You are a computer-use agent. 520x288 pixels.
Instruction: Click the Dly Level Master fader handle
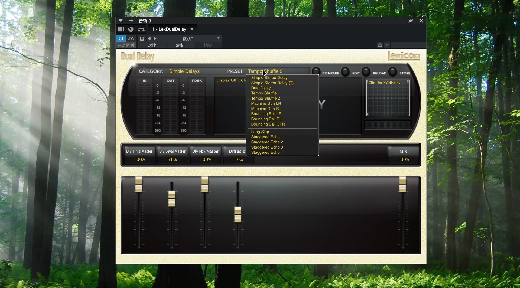pyautogui.click(x=171, y=199)
